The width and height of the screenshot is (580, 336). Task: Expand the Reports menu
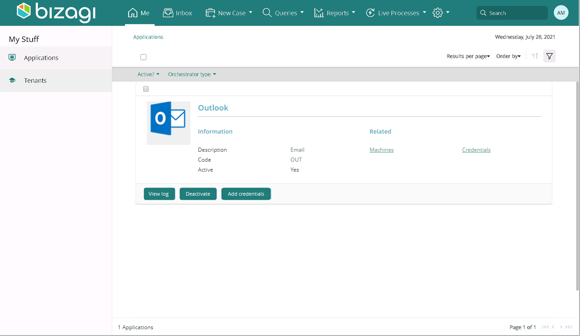pos(335,13)
